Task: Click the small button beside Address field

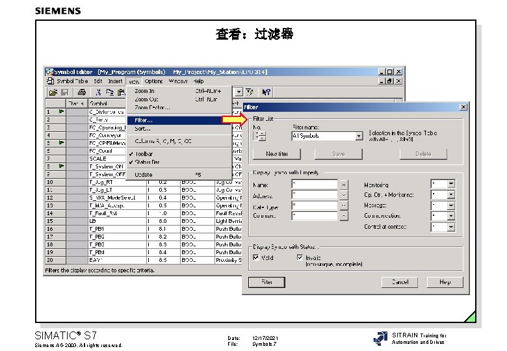Action: 343,195
